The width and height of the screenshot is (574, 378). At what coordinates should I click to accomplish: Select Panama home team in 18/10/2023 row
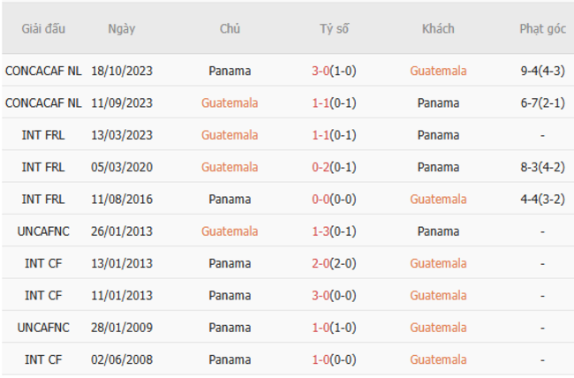click(x=230, y=71)
